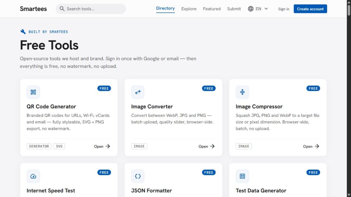Click the arrow icon on Image Compressor
Image resolution: width=351 pixels, height=197 pixels.
(317, 146)
